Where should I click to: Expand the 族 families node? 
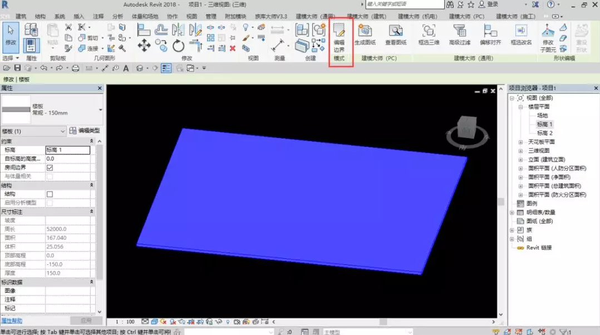pyautogui.click(x=512, y=230)
